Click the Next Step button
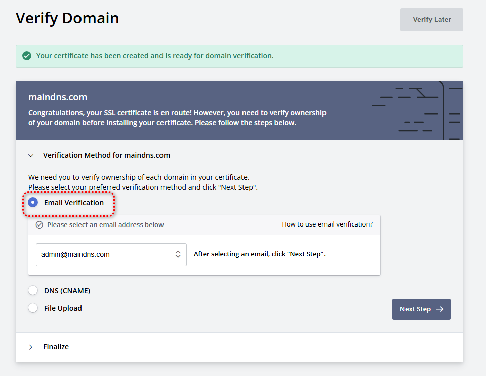 (x=421, y=309)
